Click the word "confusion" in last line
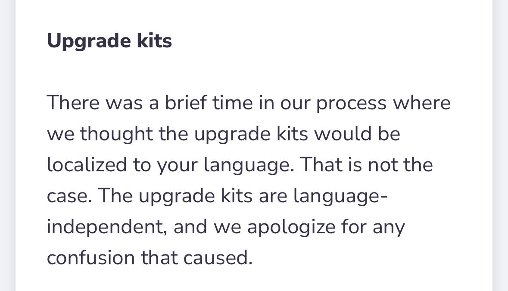 (91, 258)
